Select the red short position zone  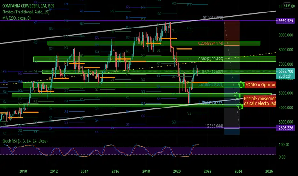click(232, 33)
